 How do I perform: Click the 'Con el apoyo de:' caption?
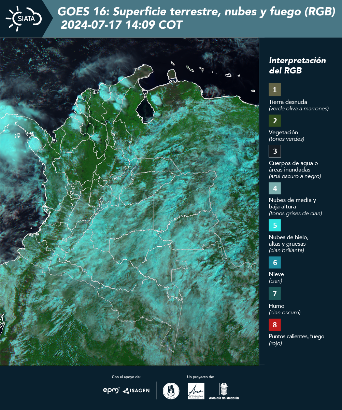(x=126, y=377)
